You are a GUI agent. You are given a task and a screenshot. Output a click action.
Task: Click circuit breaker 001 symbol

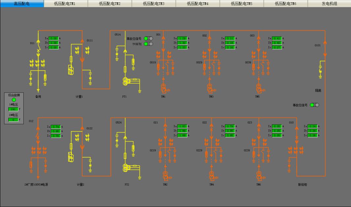[163, 43]
